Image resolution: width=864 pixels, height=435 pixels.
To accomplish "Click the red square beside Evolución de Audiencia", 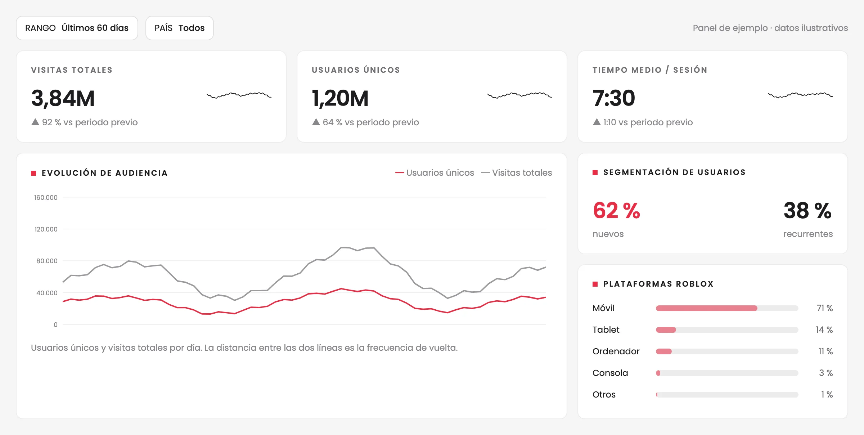I will tap(33, 173).
